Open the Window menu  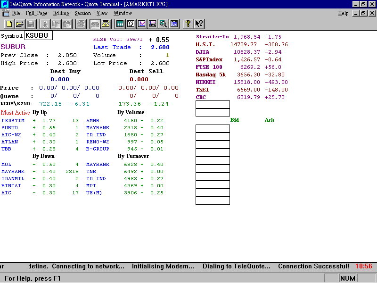point(123,13)
